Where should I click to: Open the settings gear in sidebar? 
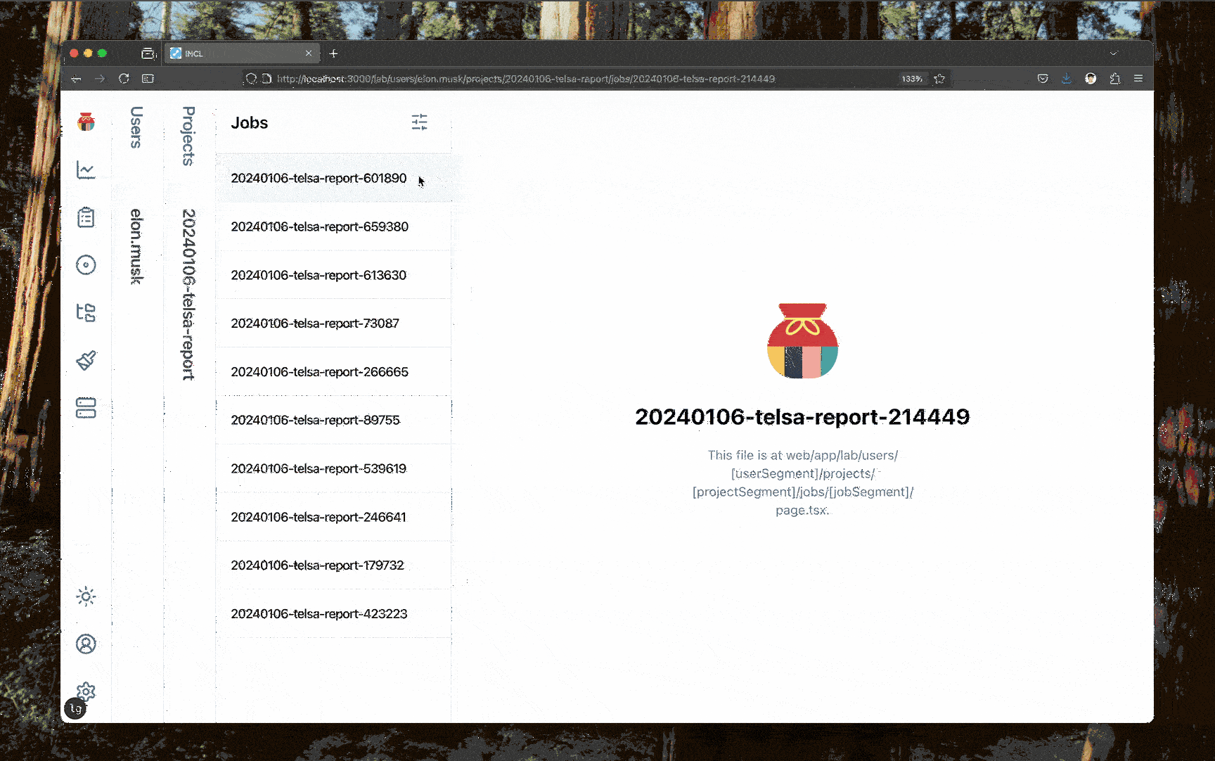tap(85, 691)
